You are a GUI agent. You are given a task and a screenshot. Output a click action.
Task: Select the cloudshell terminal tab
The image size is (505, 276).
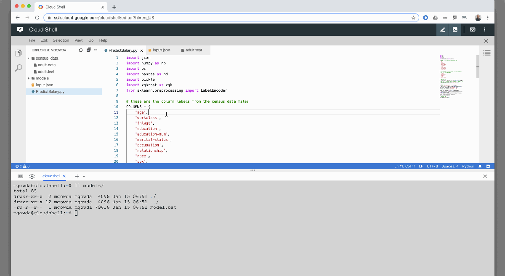[x=51, y=176]
